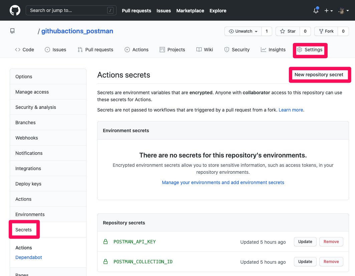The image size is (355, 276).
Task: Click the Security shield icon
Action: [x=227, y=49]
